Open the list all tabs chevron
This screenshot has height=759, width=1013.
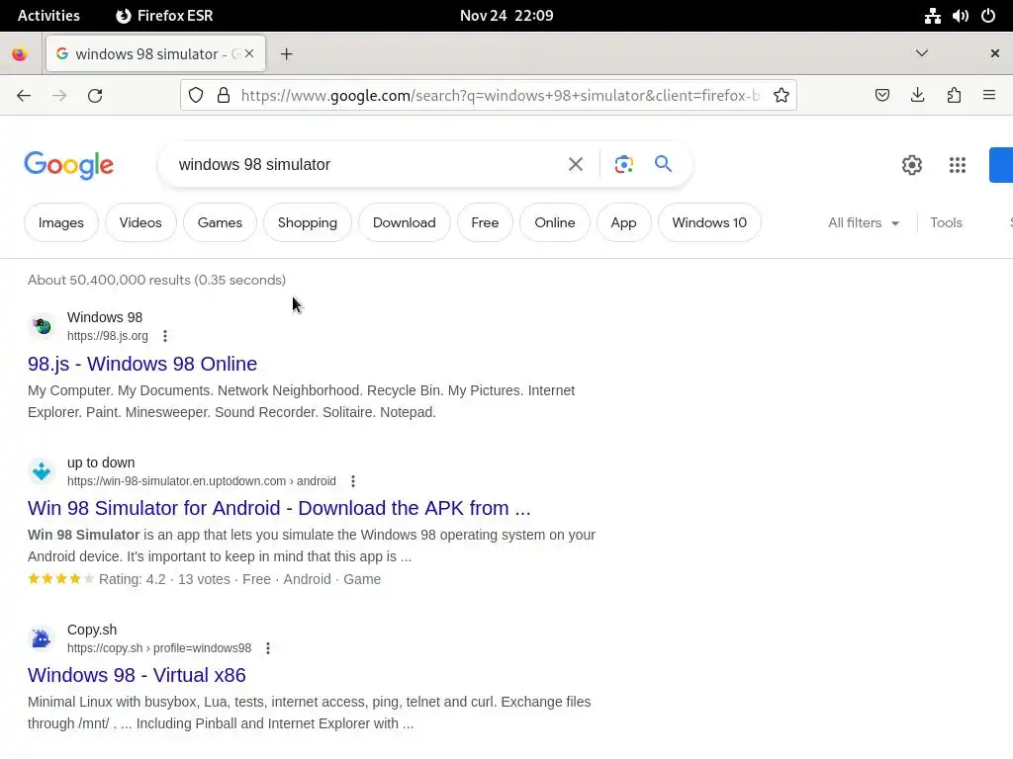click(x=922, y=53)
